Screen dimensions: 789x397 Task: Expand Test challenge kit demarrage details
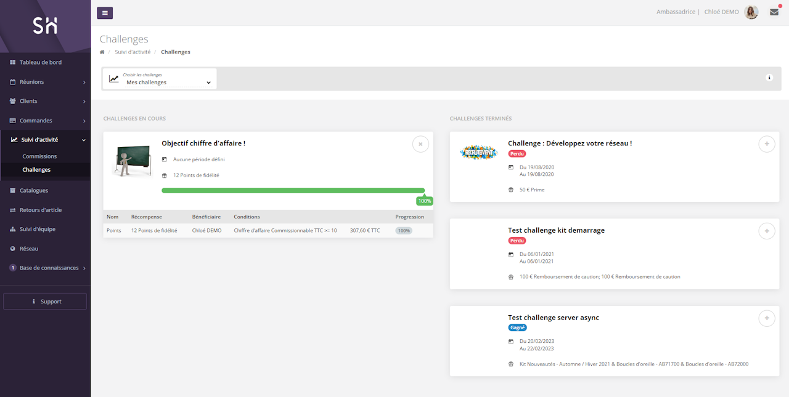[766, 231]
